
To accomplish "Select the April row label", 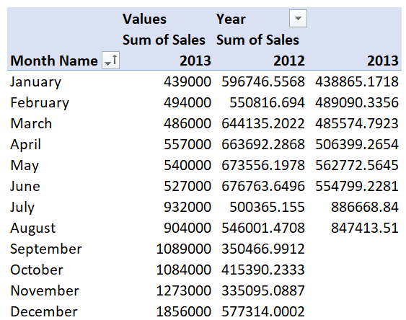I will [26, 145].
